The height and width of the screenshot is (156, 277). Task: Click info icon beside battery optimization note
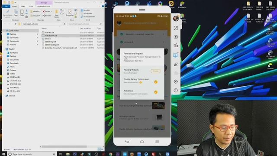[141, 82]
